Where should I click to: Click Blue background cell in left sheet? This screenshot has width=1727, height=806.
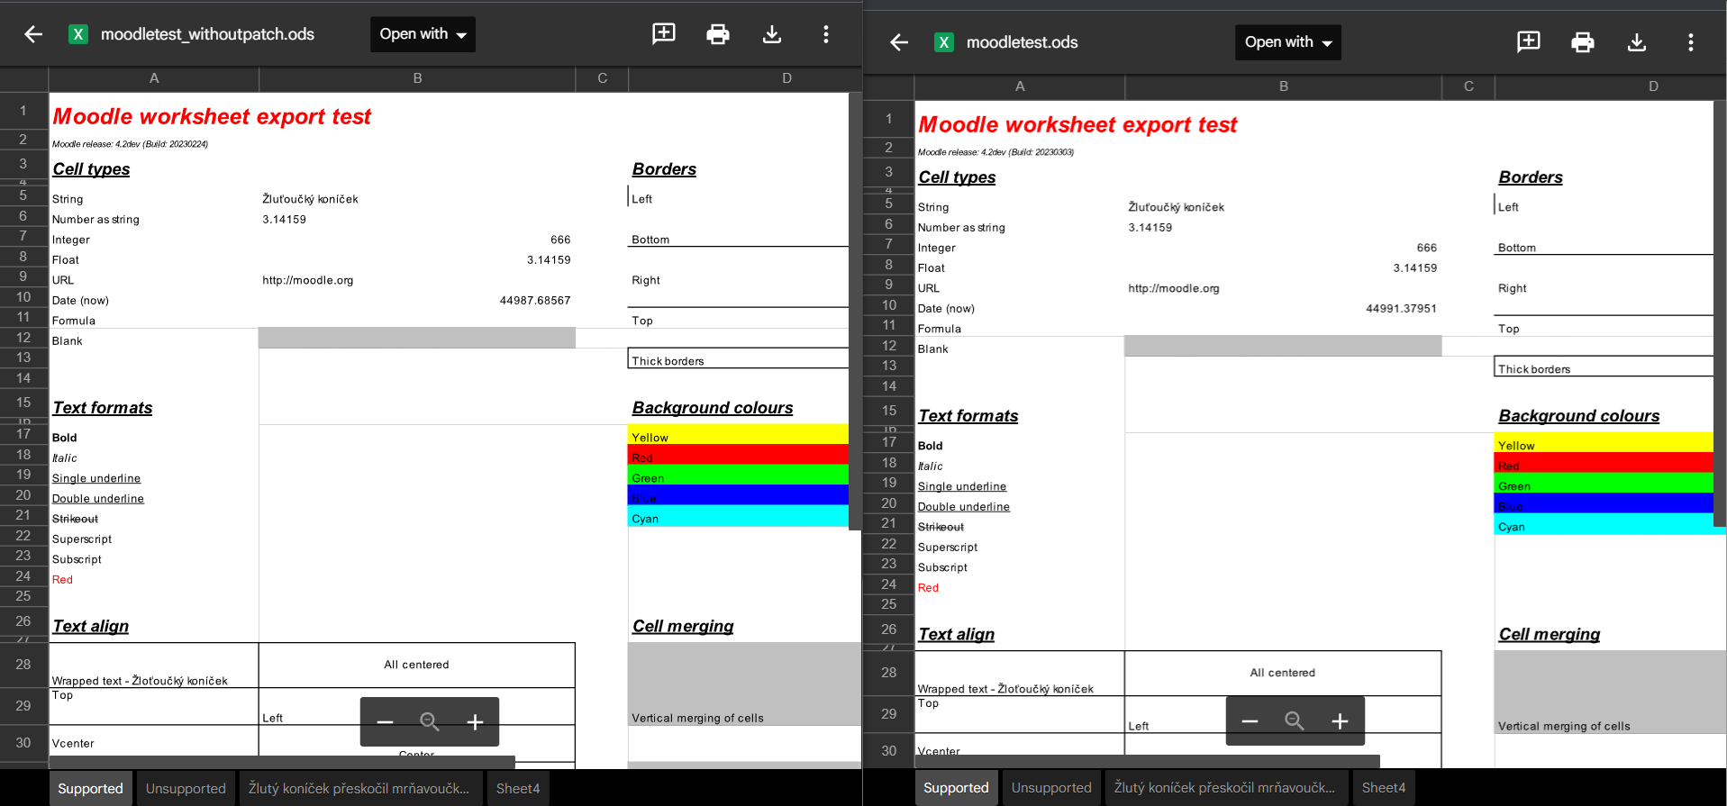pyautogui.click(x=738, y=495)
